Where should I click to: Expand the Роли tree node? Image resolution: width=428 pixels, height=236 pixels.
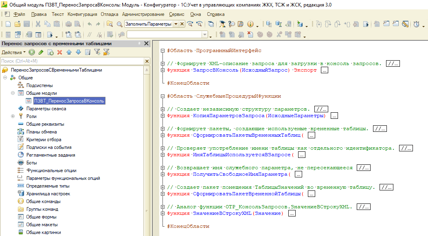pos(13,116)
